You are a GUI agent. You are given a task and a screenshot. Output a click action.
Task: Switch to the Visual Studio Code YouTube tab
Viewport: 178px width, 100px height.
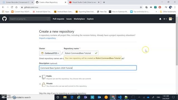coord(84,2)
